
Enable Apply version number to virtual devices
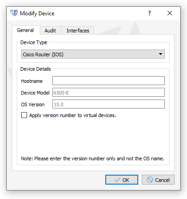click(x=24, y=115)
